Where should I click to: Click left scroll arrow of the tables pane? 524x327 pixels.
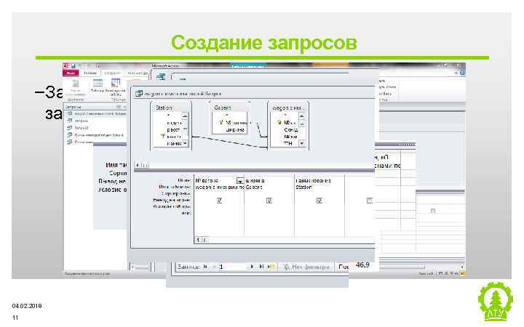pyautogui.click(x=138, y=165)
